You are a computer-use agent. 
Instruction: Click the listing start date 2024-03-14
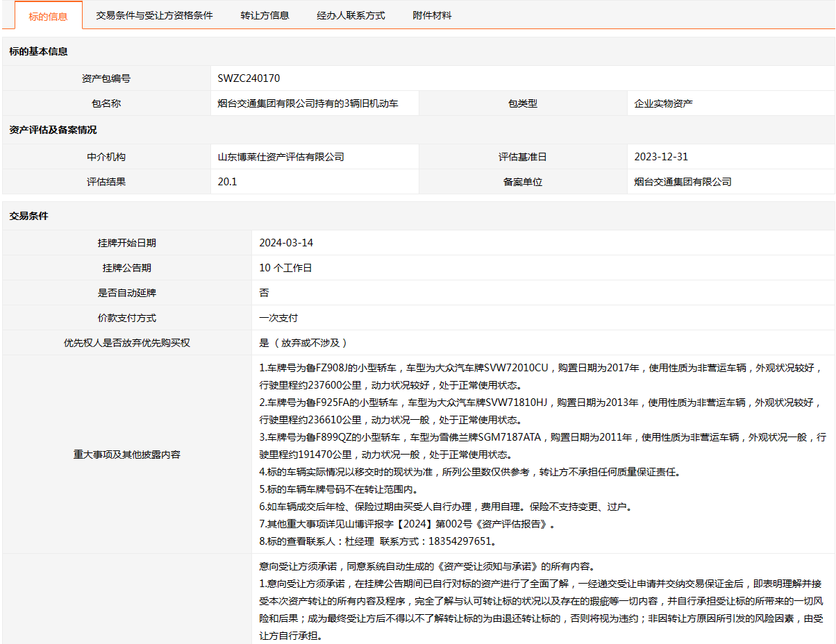coord(286,243)
